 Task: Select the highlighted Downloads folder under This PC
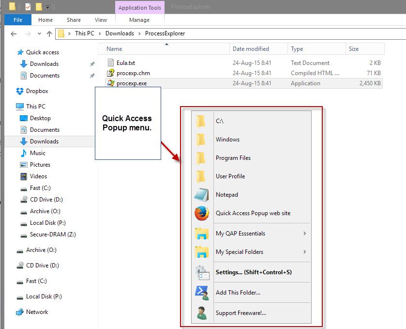click(44, 141)
